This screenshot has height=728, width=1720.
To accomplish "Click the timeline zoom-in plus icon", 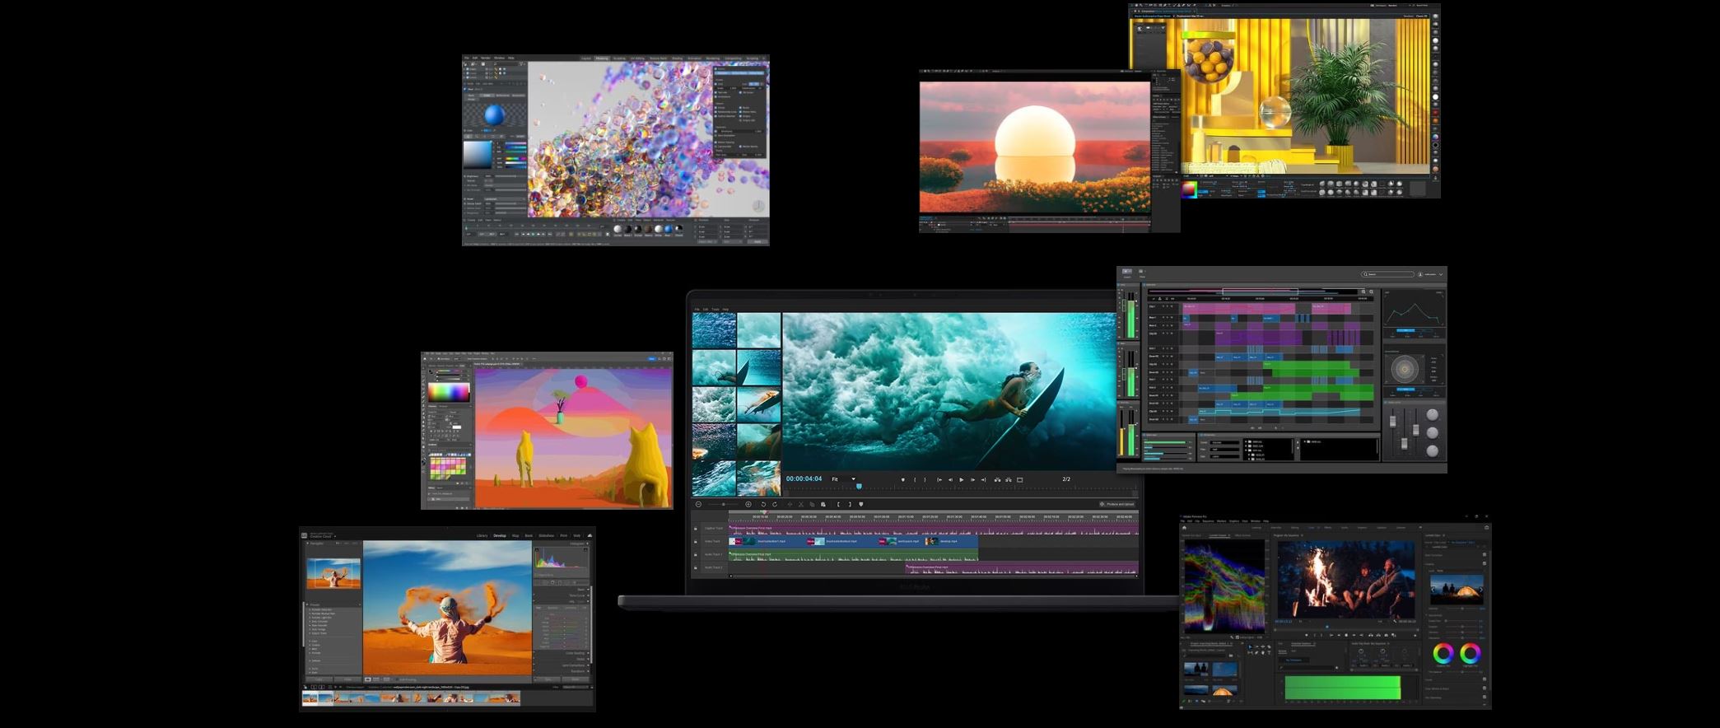I will [x=748, y=504].
